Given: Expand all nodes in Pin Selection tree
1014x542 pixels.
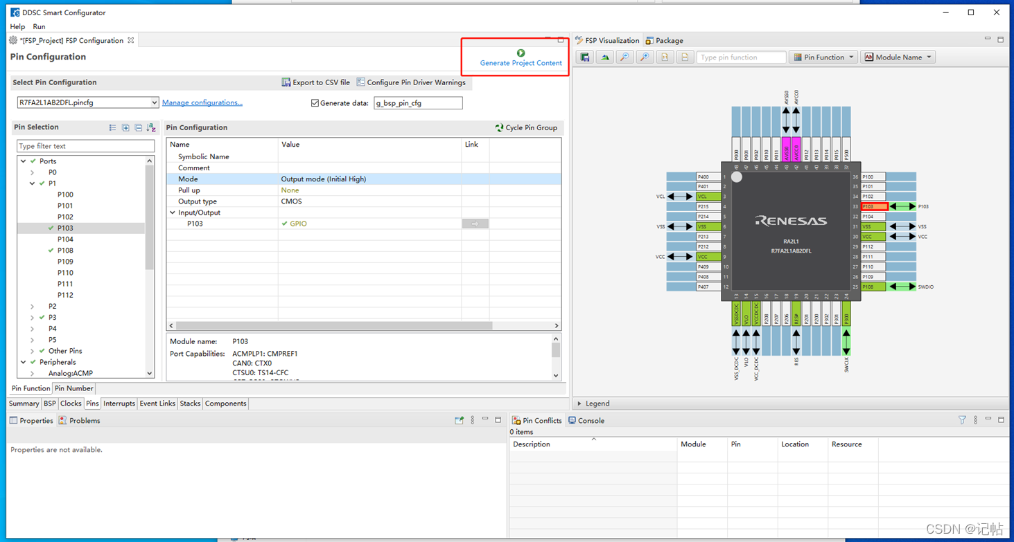Looking at the screenshot, I should tap(125, 127).
